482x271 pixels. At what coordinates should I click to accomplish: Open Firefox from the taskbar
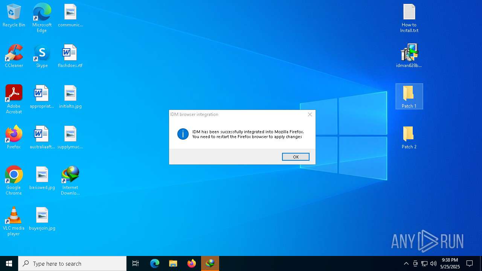coord(192,263)
